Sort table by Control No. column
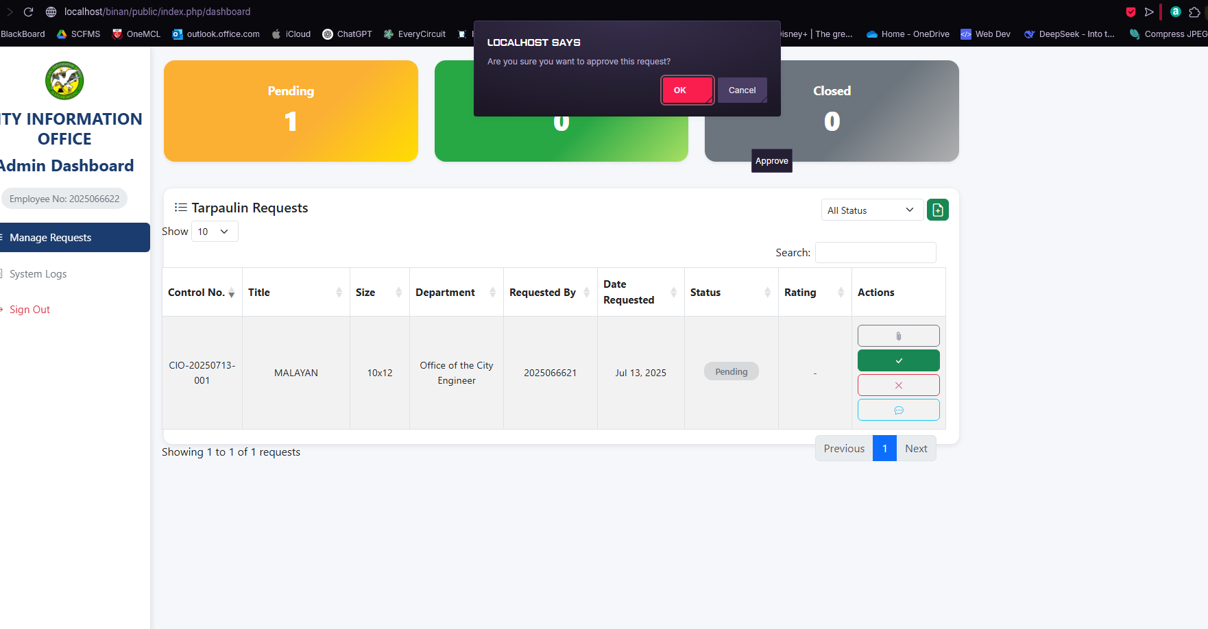This screenshot has width=1208, height=629. click(x=202, y=292)
